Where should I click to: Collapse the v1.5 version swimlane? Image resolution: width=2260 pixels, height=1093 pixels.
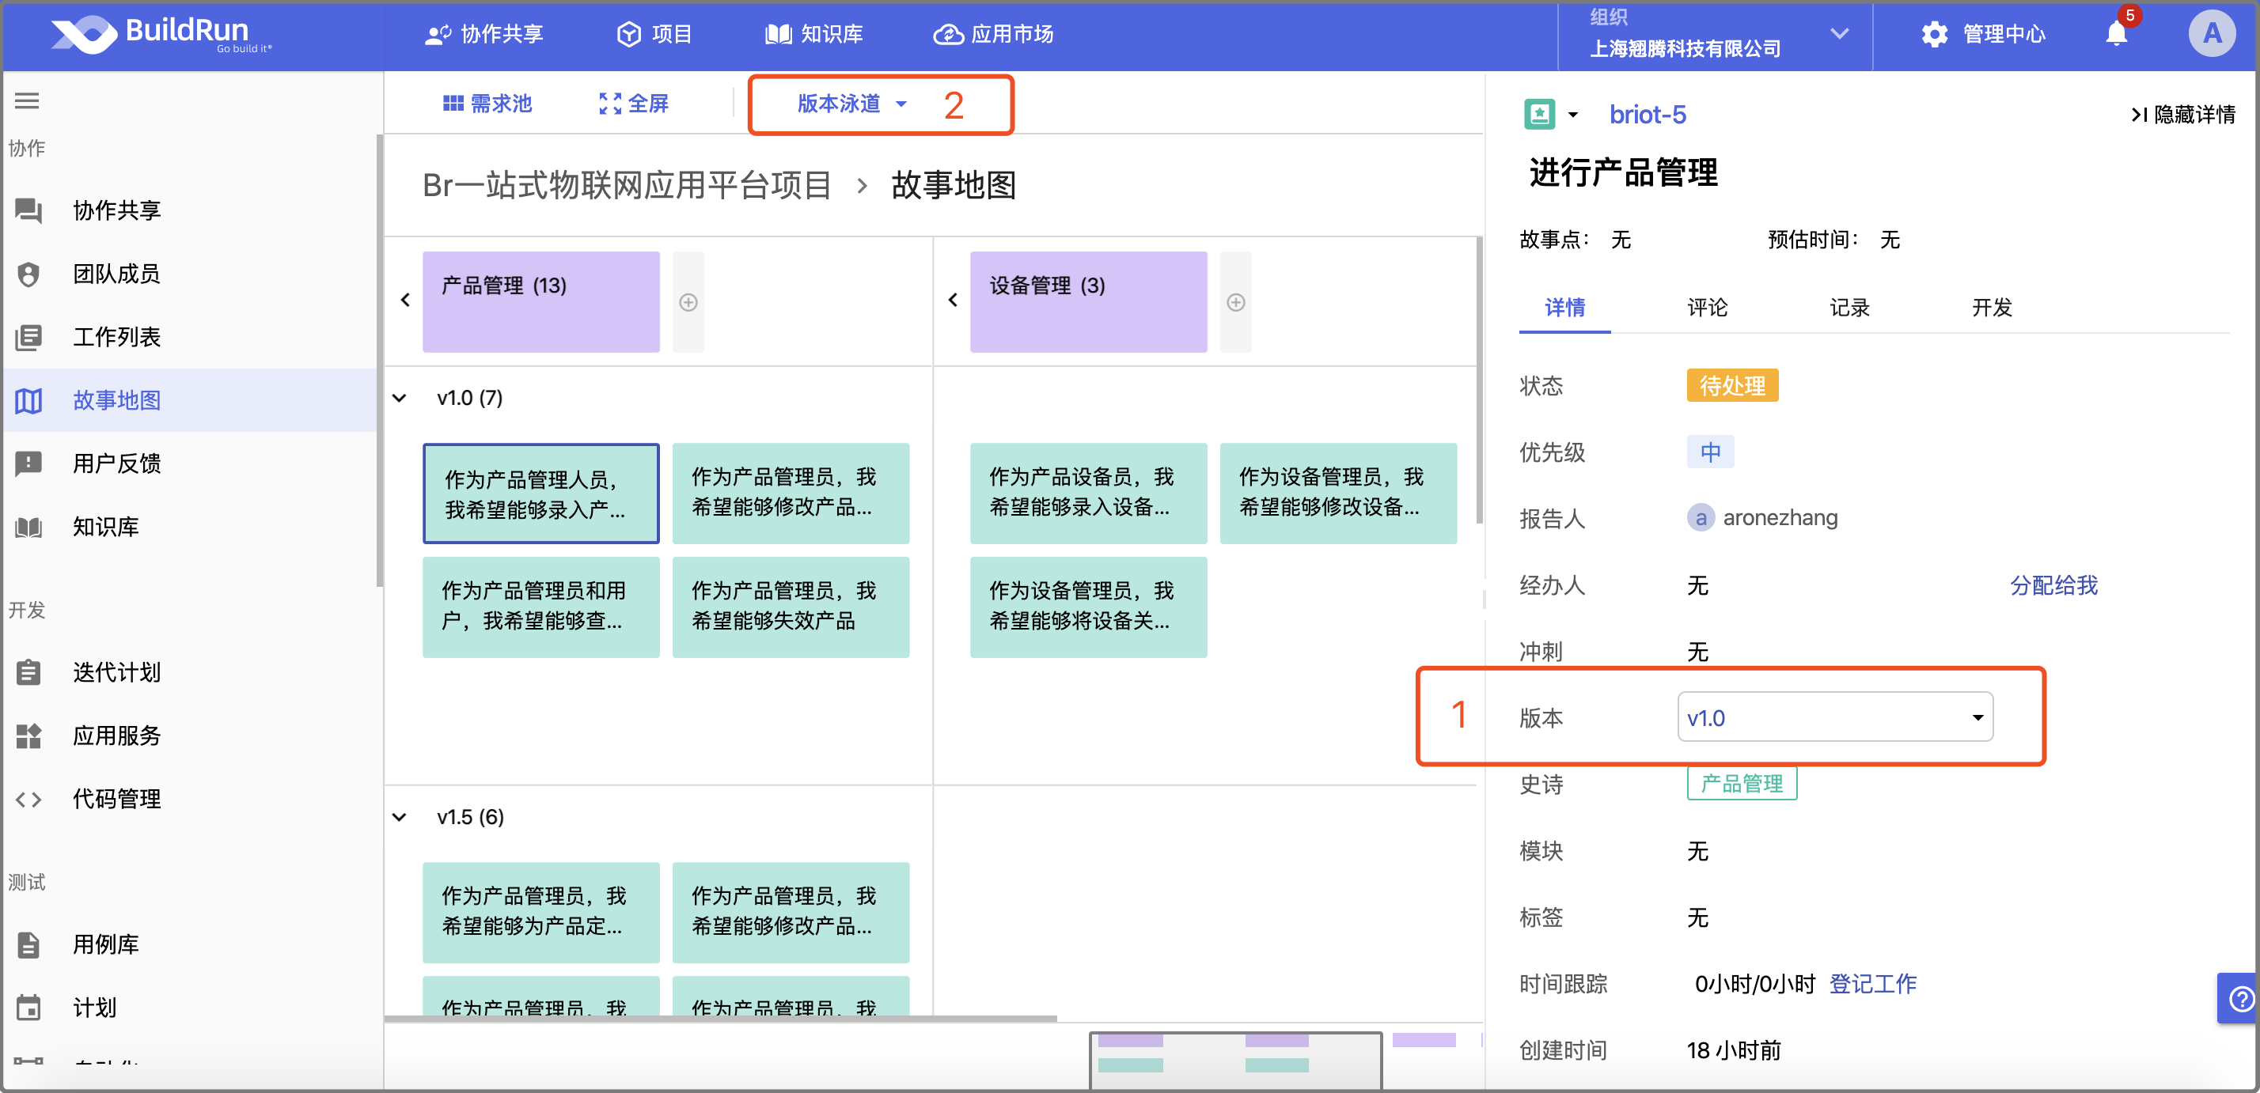399,817
